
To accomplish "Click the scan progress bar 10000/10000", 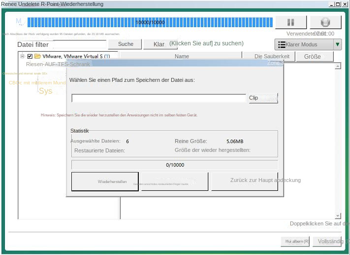I will tap(150, 22).
